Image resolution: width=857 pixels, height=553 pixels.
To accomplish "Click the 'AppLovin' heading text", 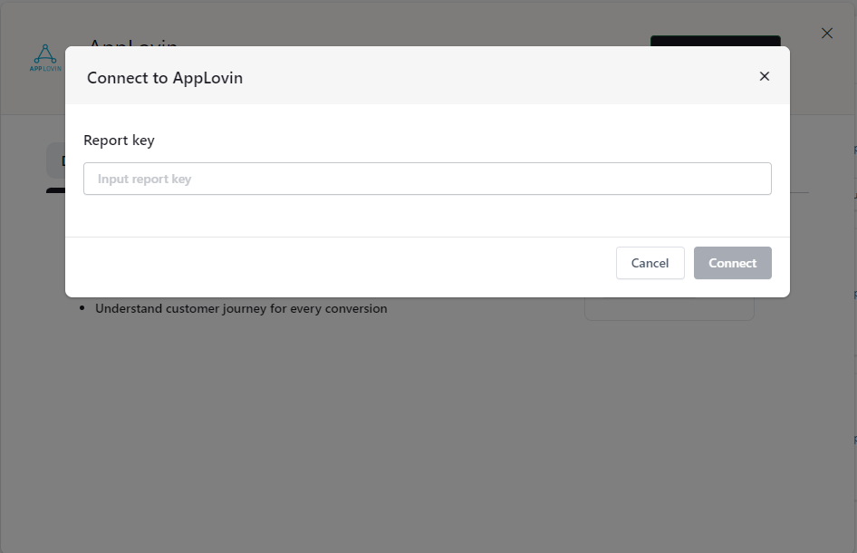I will click(x=132, y=46).
